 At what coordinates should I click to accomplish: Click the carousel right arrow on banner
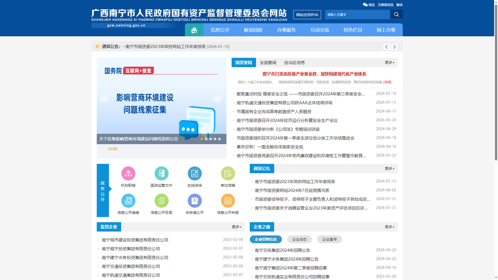point(218,99)
